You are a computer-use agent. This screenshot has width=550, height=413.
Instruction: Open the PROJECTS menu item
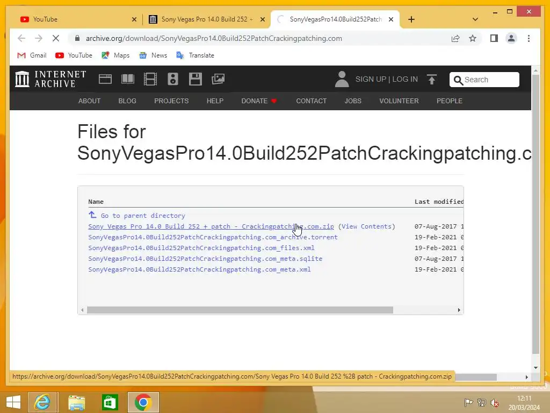point(171,101)
